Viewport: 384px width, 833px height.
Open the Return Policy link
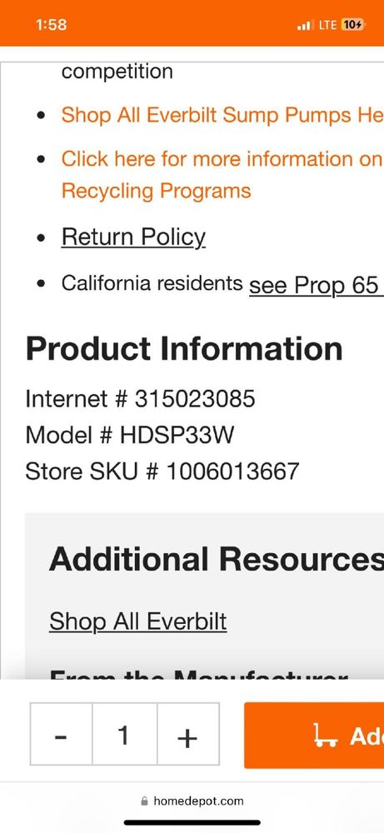(133, 237)
